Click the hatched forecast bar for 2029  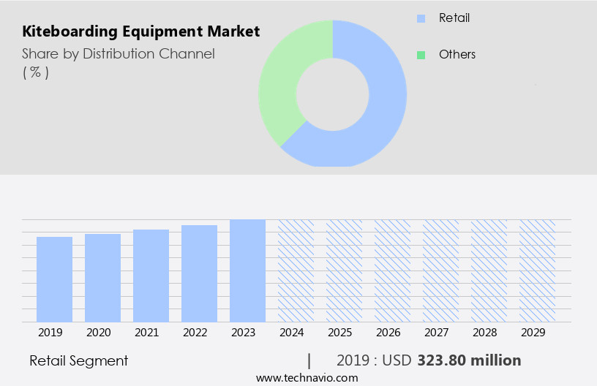click(537, 270)
